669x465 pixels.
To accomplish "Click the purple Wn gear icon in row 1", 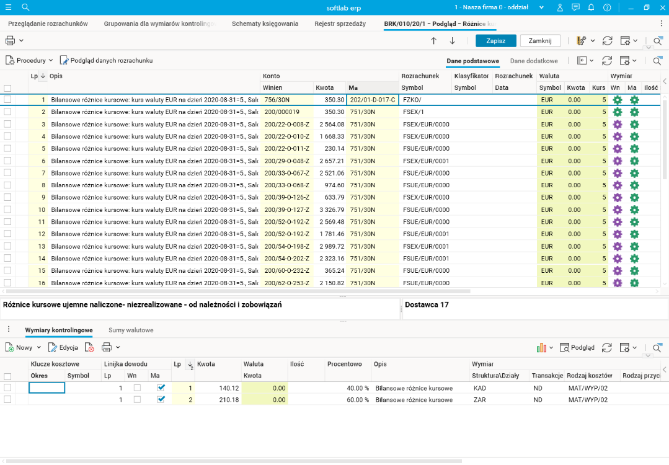I will [617, 100].
